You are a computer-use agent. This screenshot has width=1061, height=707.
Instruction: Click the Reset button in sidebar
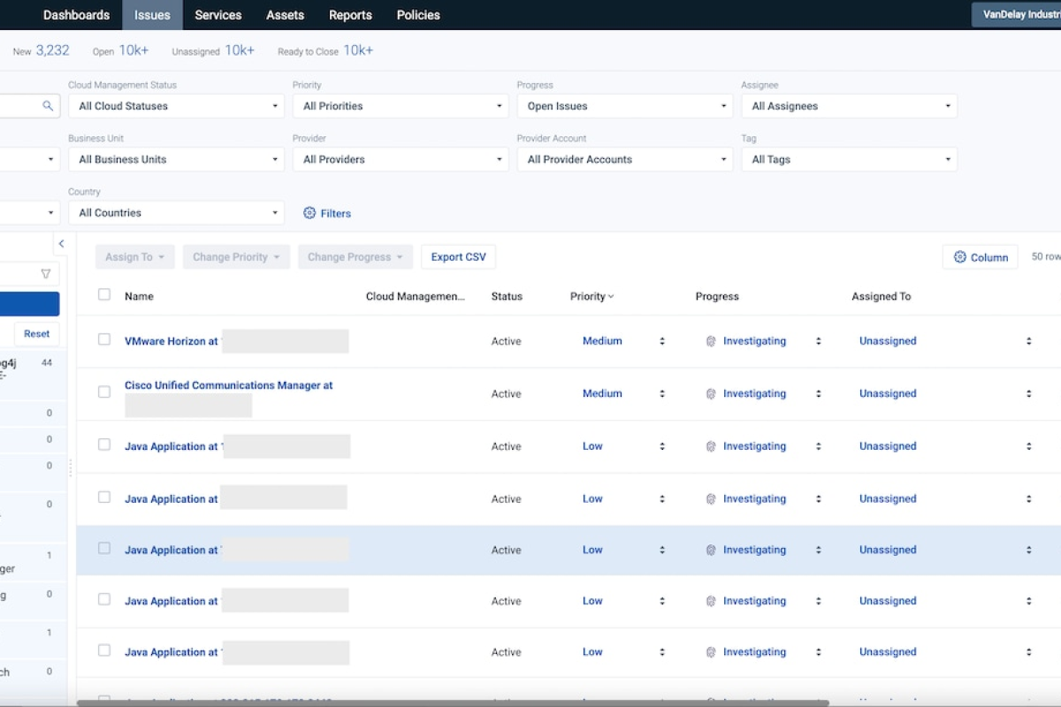point(37,334)
